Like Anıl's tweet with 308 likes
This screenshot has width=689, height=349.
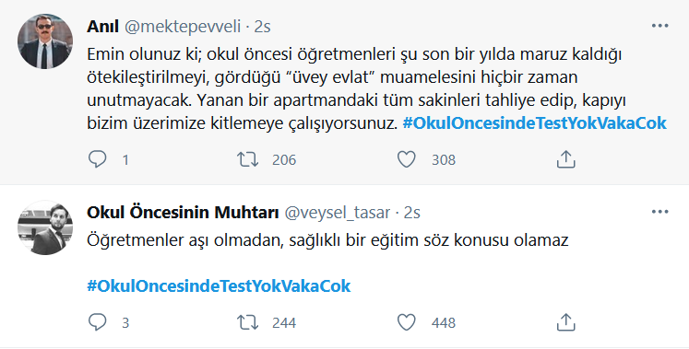[x=407, y=159]
